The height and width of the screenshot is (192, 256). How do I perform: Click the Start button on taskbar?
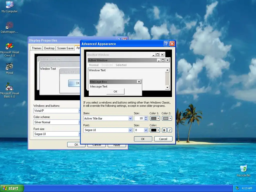12,188
